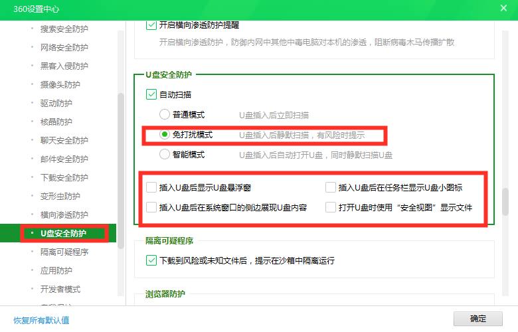The width and height of the screenshot is (518, 332).
Task: Toggle 下载到风险或未知文件后 sandbox checkbox
Action: coord(151,260)
